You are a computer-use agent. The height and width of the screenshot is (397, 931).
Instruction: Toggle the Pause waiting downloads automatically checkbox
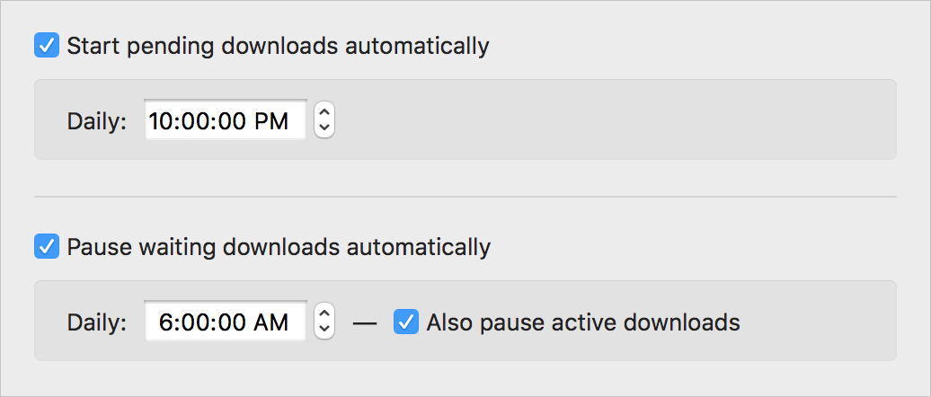tap(46, 246)
